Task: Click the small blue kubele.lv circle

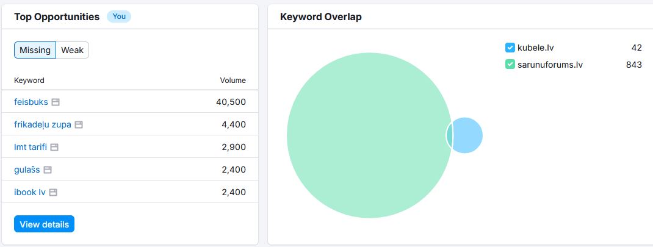Action: point(469,135)
